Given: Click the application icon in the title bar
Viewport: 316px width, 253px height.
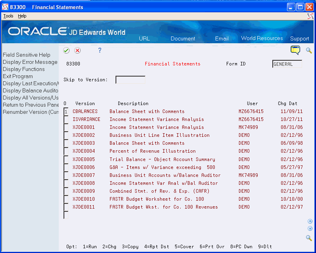Looking at the screenshot, I should tap(5, 7).
